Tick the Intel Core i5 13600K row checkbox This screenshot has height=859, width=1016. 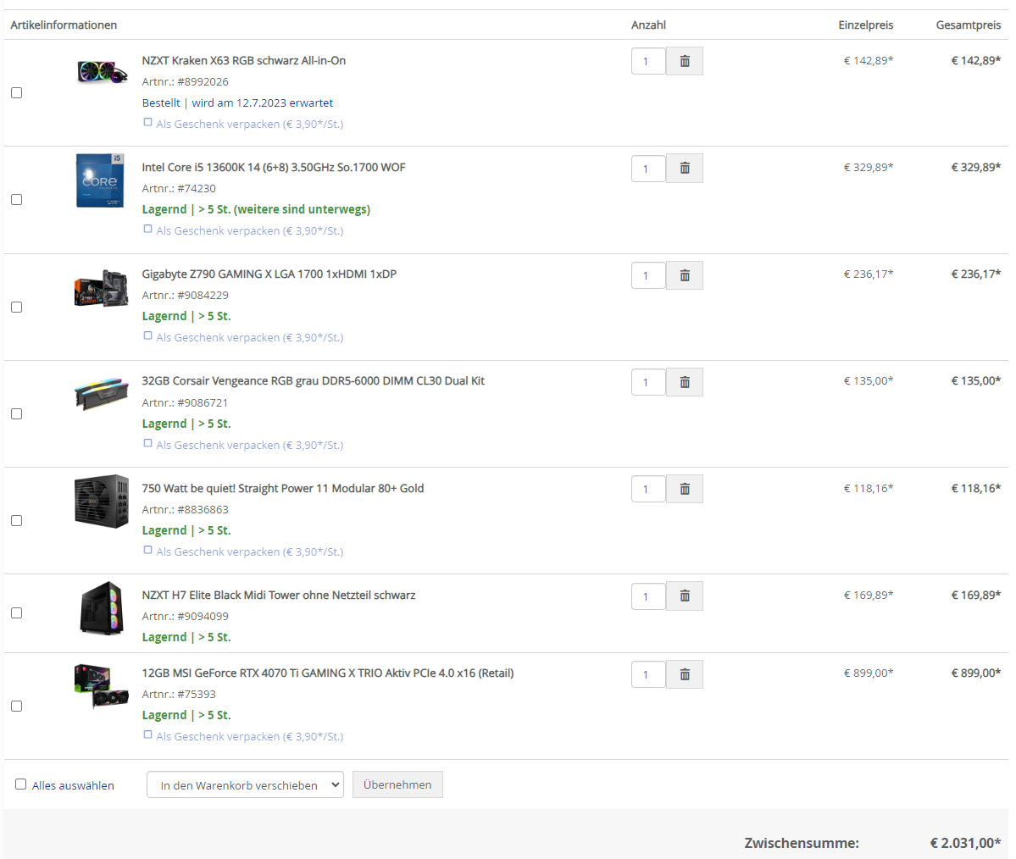17,200
